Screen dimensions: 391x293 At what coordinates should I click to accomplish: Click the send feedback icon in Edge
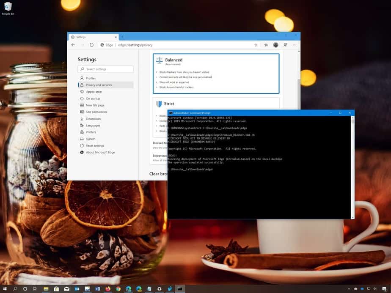pos(285,45)
